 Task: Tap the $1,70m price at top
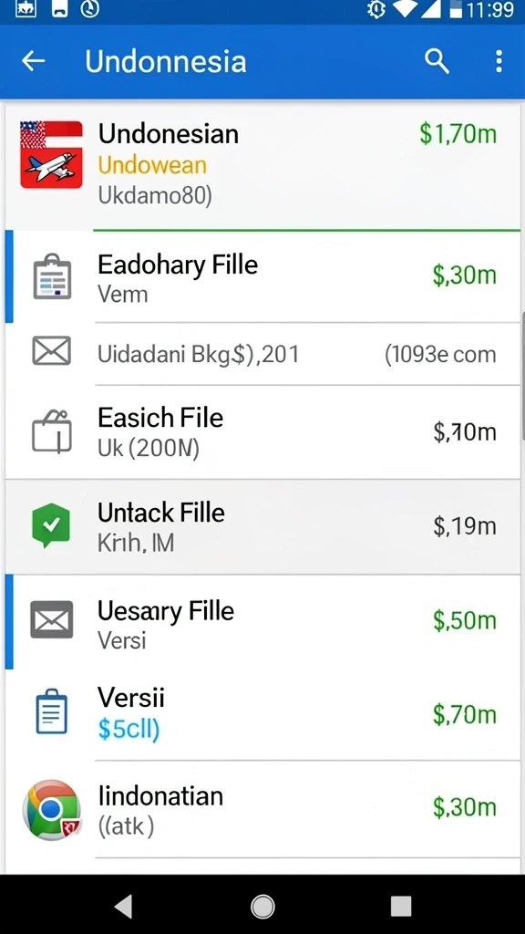458,133
